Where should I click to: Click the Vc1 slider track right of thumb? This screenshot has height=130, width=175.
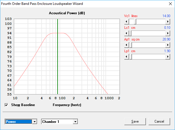click(x=151, y=22)
